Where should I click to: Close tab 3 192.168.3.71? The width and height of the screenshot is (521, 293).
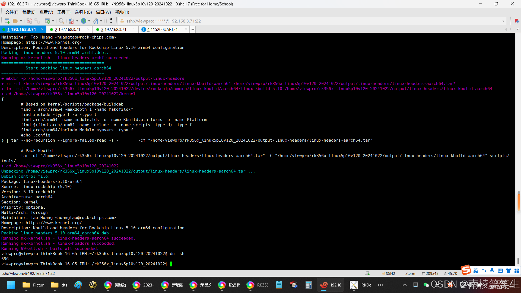pyautogui.click(x=134, y=29)
